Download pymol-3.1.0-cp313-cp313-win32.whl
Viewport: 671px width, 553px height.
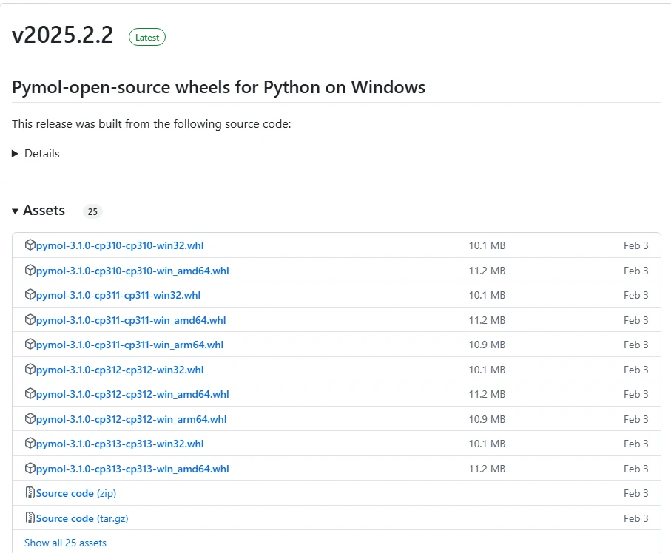120,444
